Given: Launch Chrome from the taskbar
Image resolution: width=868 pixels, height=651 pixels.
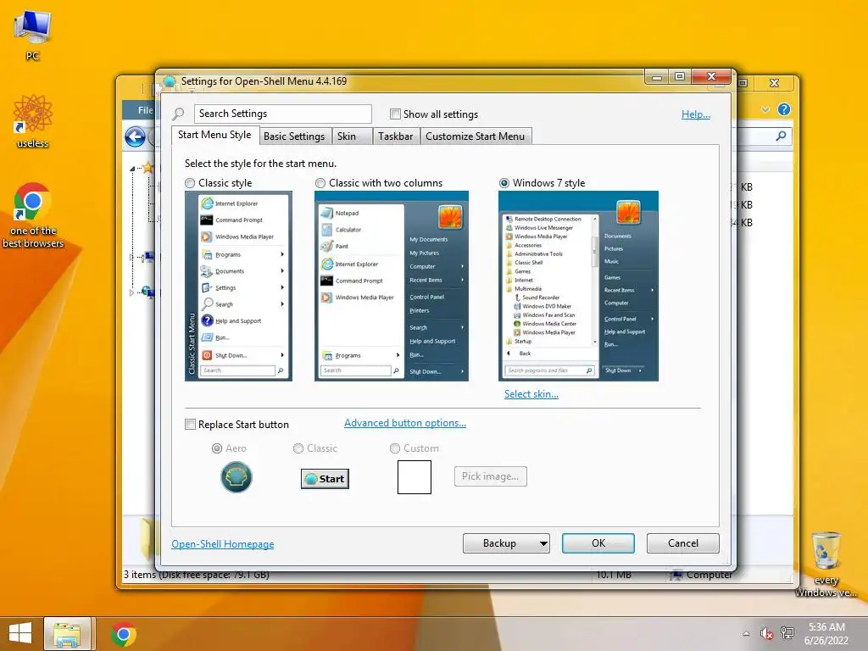Looking at the screenshot, I should point(124,634).
